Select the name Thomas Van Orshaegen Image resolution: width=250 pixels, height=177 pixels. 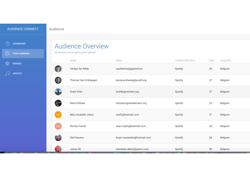point(83,80)
